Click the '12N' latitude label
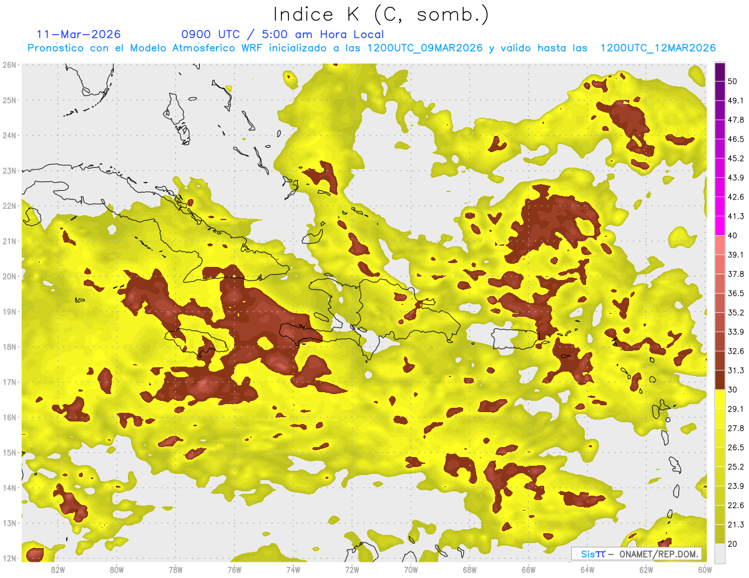Viewport: 749px width, 578px height. click(9, 558)
